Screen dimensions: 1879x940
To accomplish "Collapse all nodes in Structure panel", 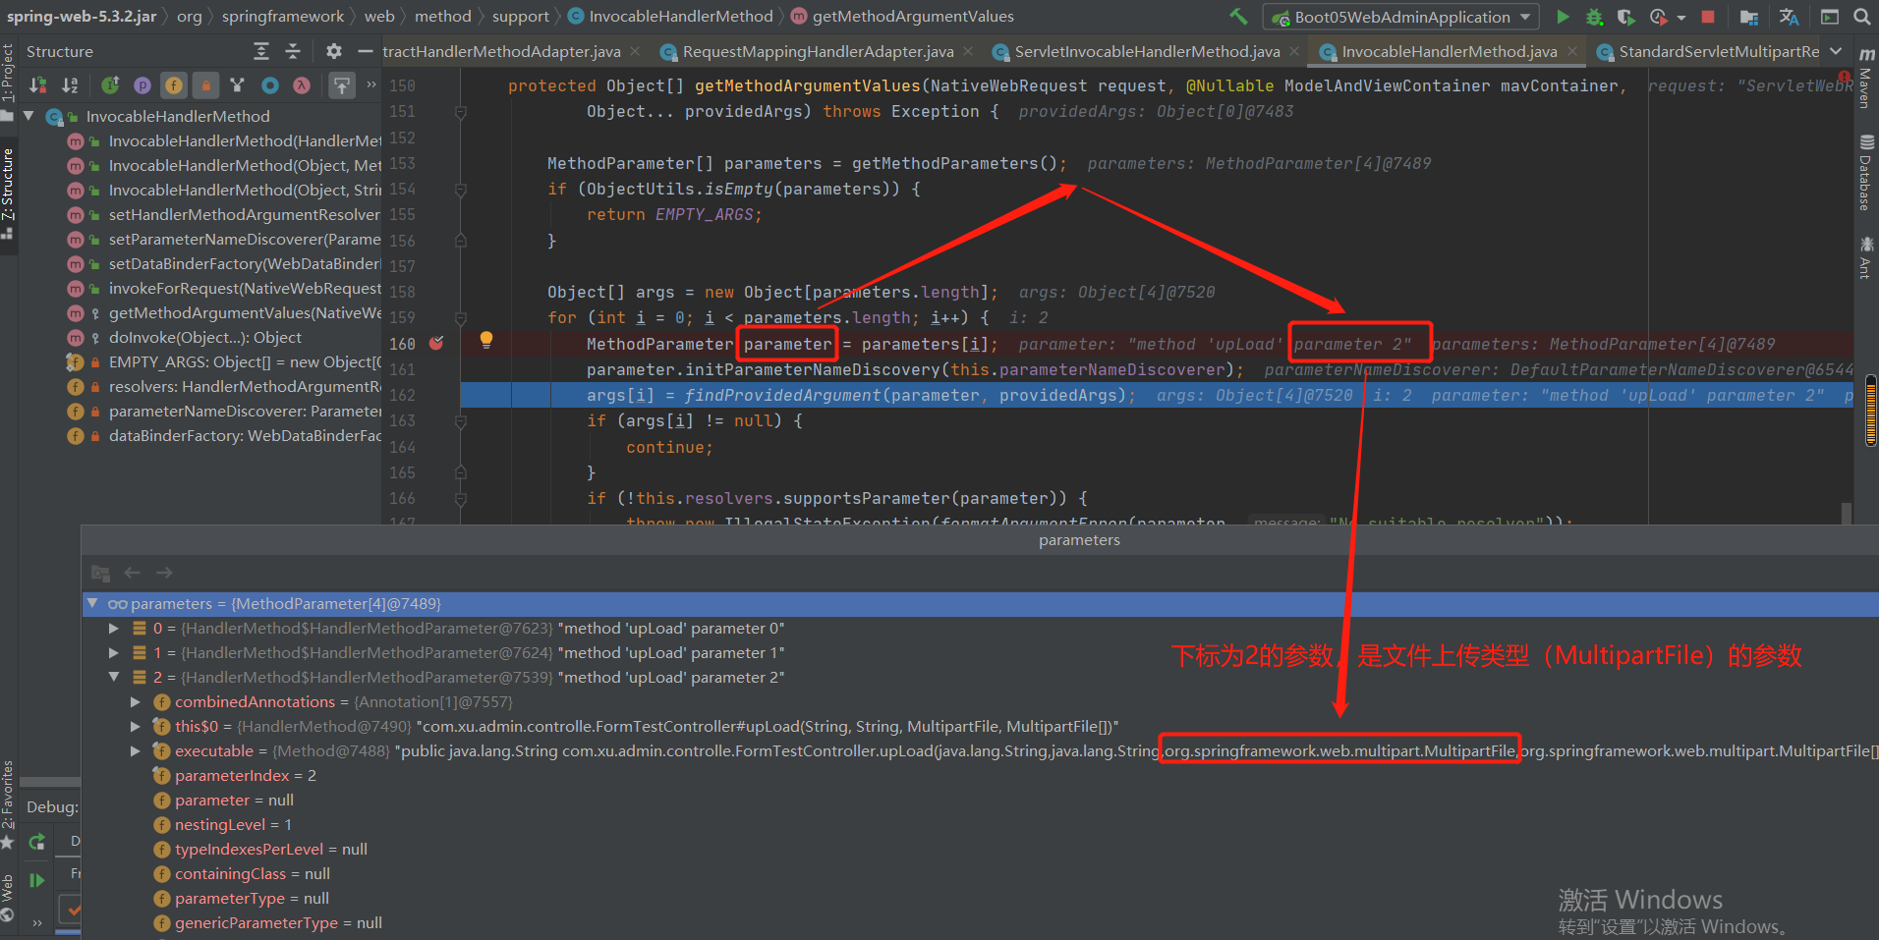I will (293, 51).
